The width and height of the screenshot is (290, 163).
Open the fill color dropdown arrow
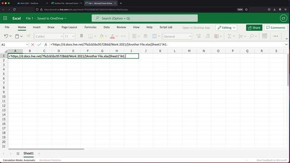pos(106,36)
